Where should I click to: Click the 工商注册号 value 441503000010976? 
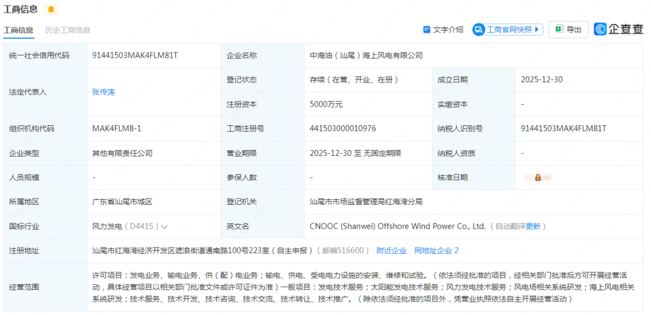[343, 128]
